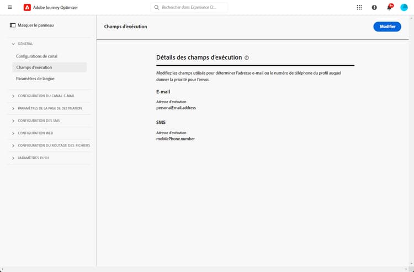Image resolution: width=414 pixels, height=272 pixels.
Task: Open the help icon in header
Action: (x=374, y=7)
